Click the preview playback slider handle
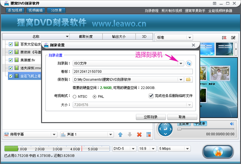Viewport: 241px width, 164px height. 179,129
